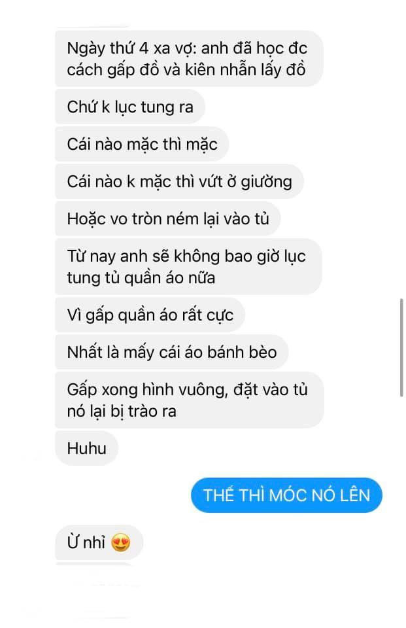This screenshot has height=628, width=406.
Task: Click the word 'giường' in the fourth message
Action: (x=266, y=183)
